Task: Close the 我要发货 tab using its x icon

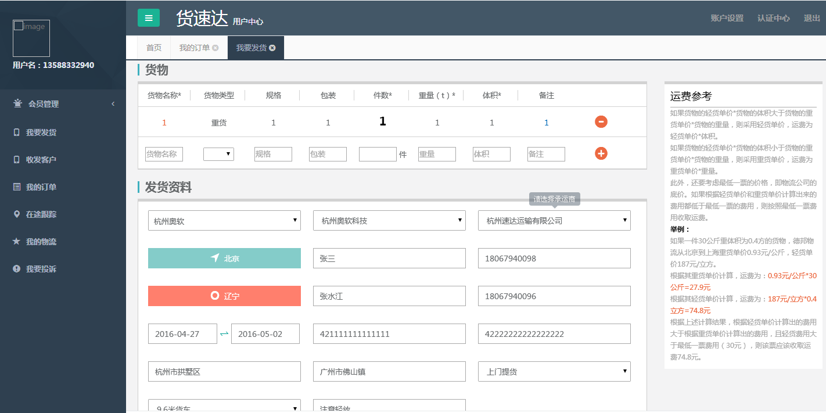Action: coord(272,48)
